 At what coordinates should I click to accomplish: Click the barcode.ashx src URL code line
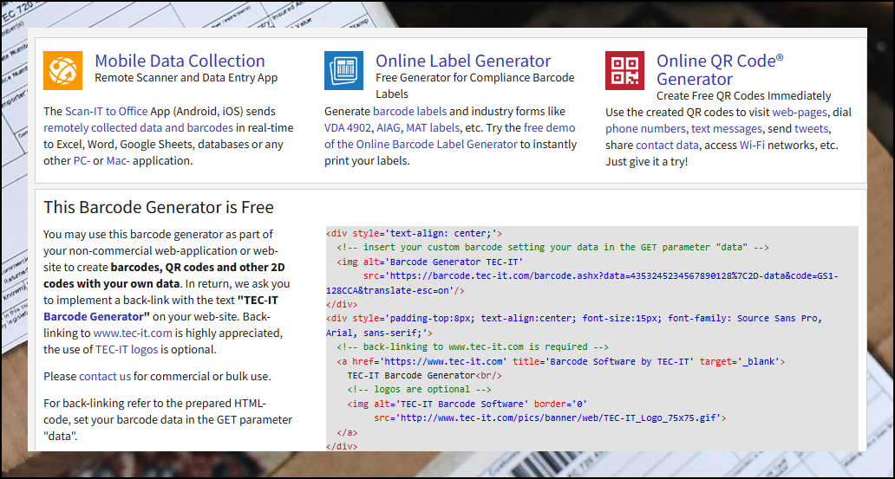pos(582,283)
